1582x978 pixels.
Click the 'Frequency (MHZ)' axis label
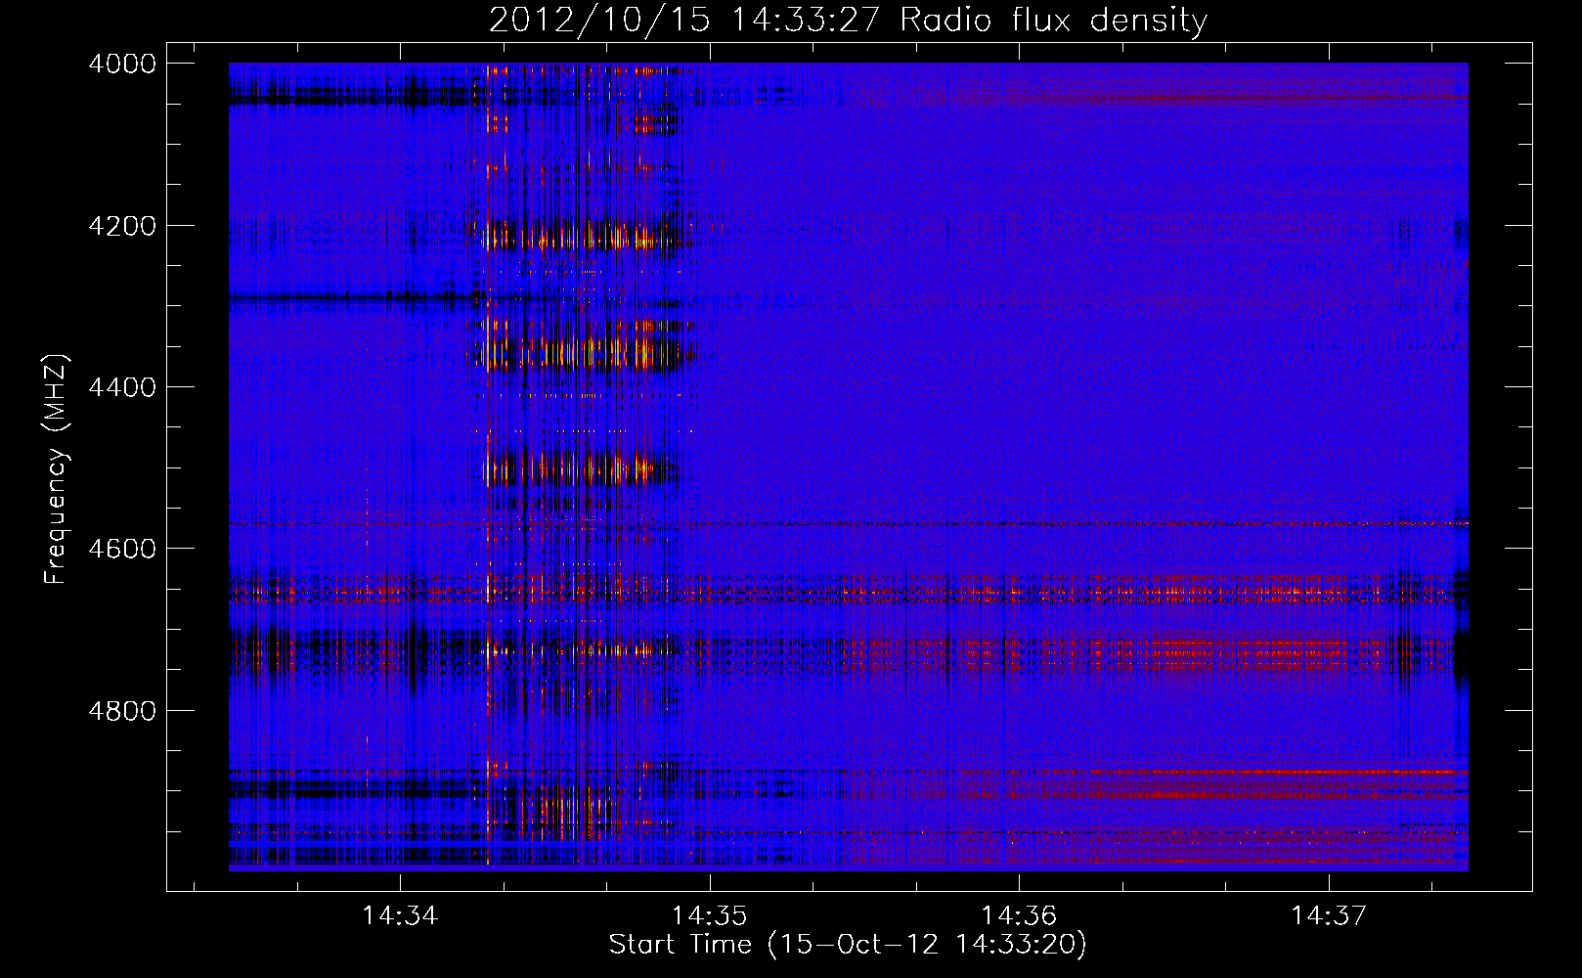tap(57, 469)
